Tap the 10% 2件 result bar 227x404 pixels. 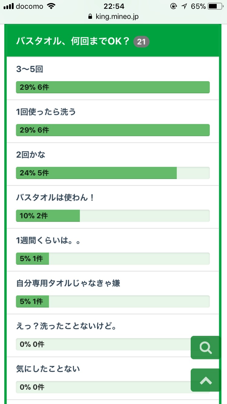pyautogui.click(x=113, y=216)
